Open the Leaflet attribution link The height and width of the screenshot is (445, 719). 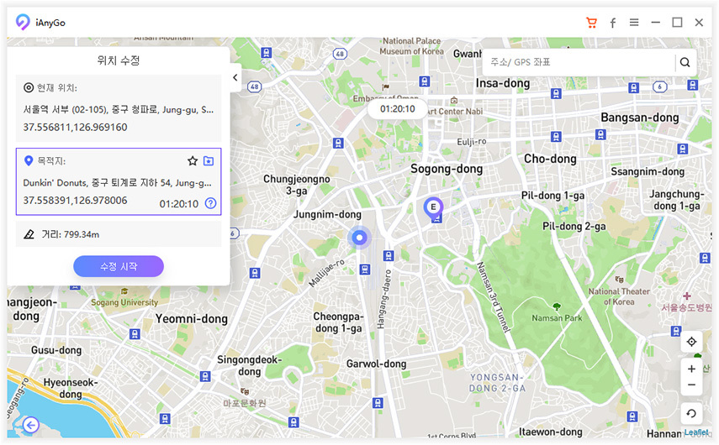tap(696, 432)
